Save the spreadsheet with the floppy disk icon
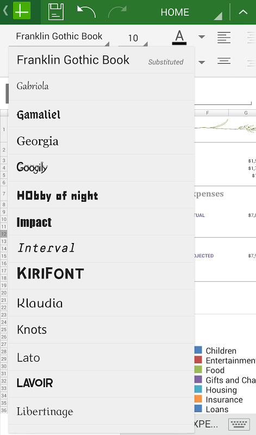 tap(56, 12)
